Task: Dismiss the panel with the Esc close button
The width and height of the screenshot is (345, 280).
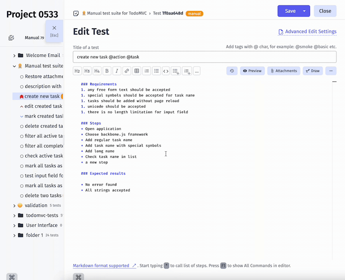Action: [54, 31]
